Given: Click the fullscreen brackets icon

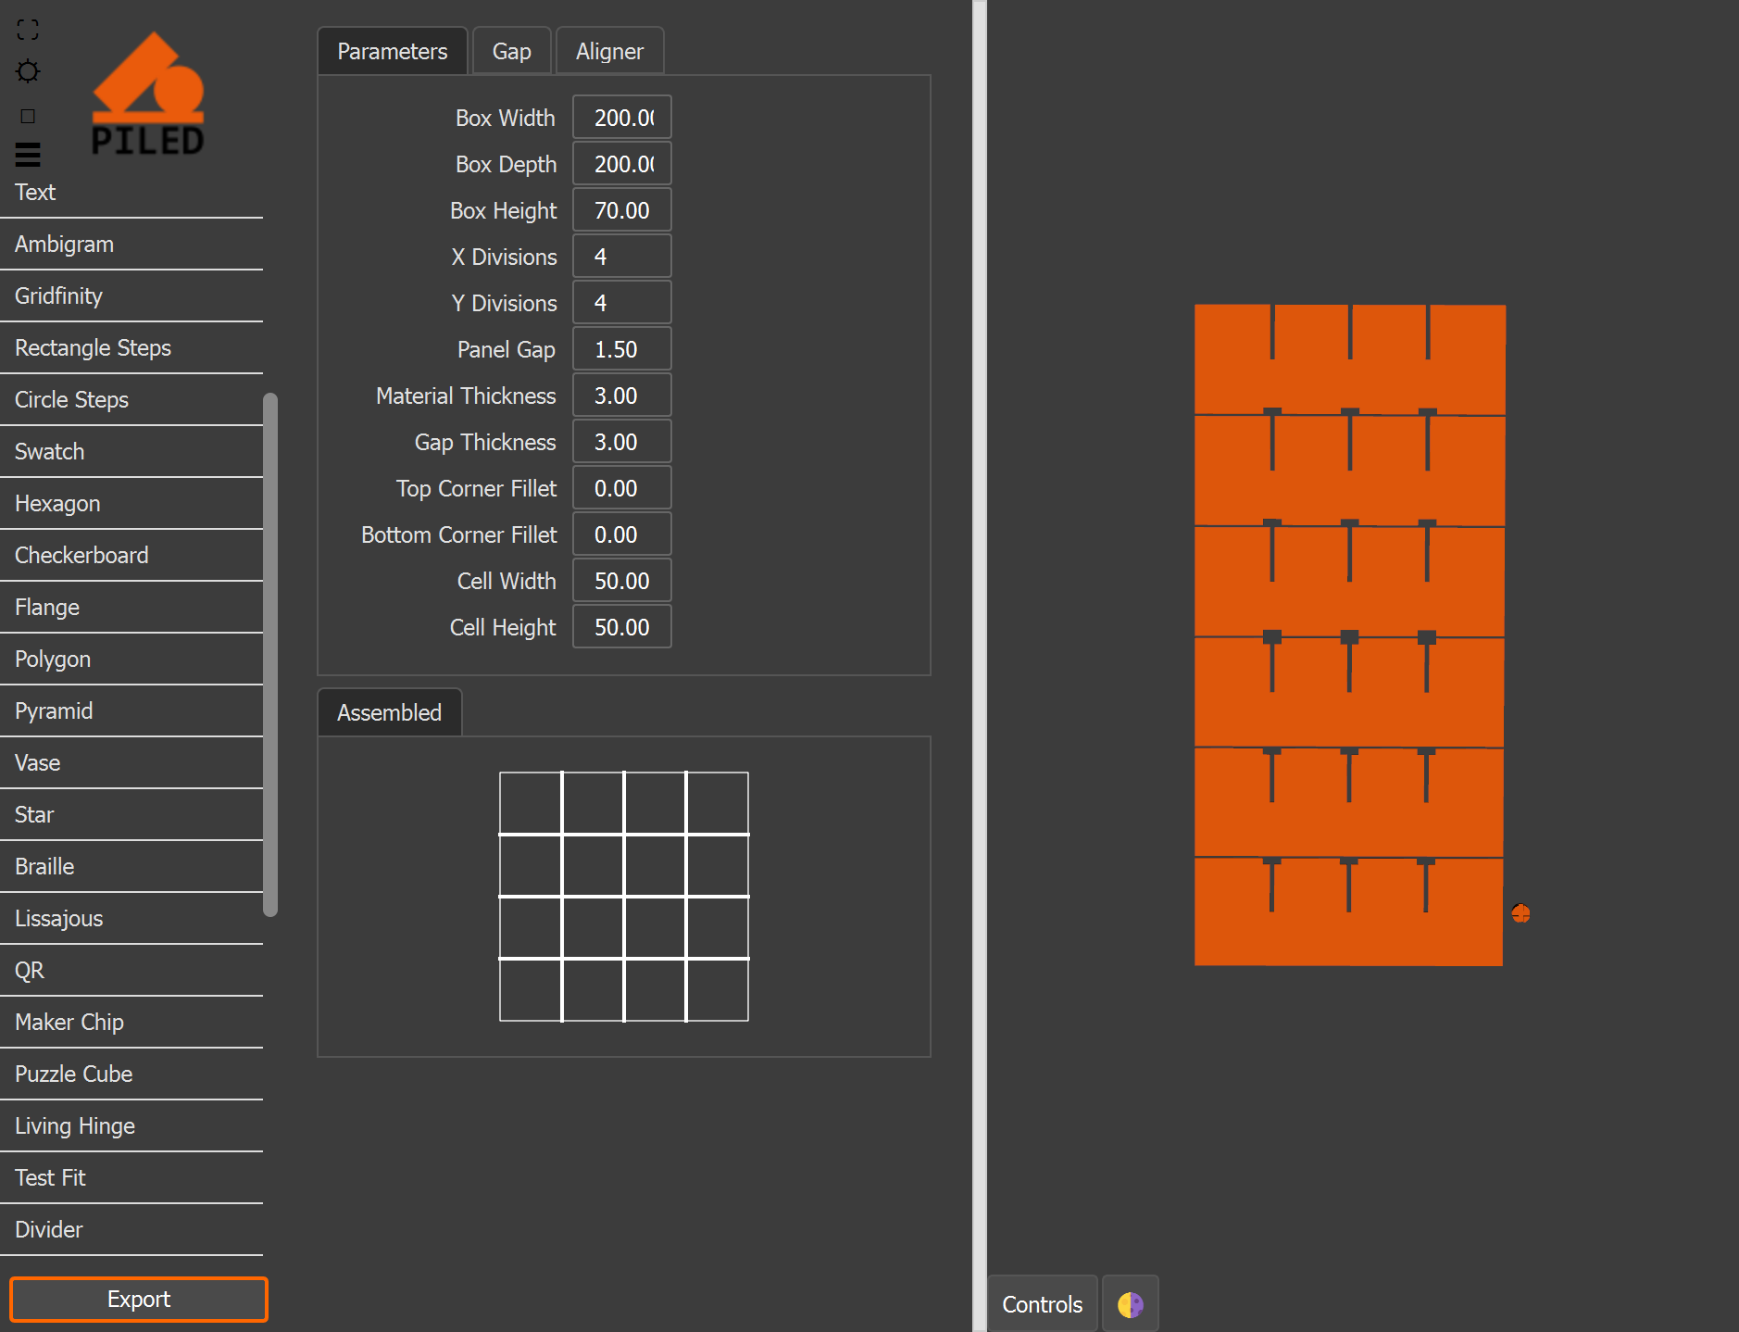Looking at the screenshot, I should (28, 30).
